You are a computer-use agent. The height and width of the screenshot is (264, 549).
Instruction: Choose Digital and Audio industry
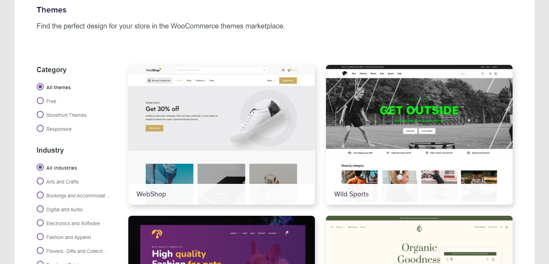pyautogui.click(x=40, y=209)
